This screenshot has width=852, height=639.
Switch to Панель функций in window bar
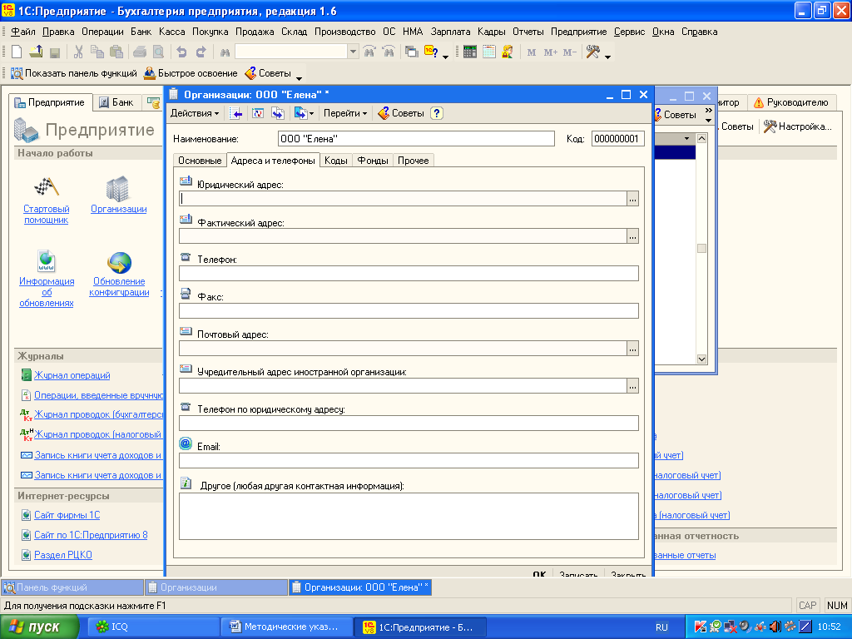pos(72,587)
